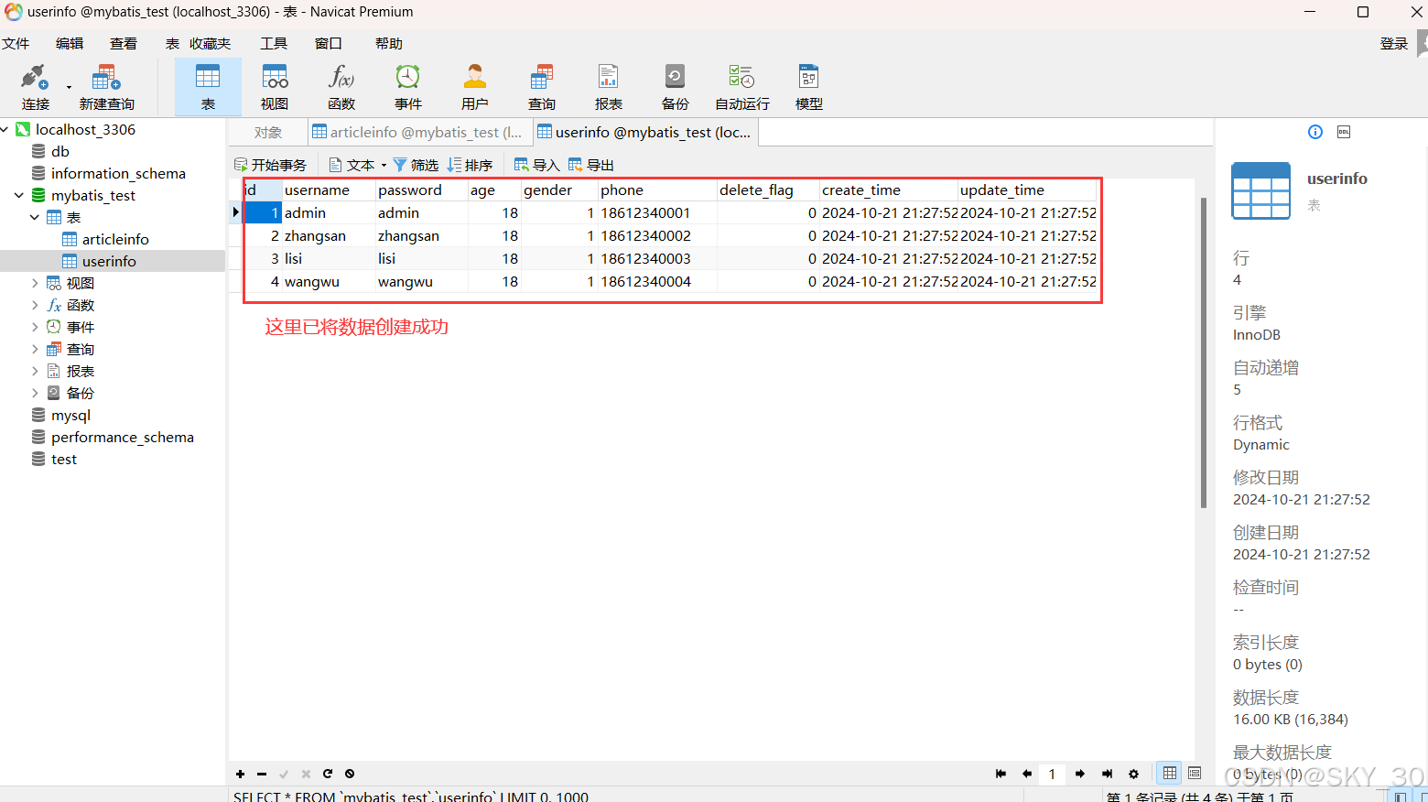Viewport: 1428px width, 802px height.
Task: Switch to form view at the bottom right
Action: pos(1195,774)
